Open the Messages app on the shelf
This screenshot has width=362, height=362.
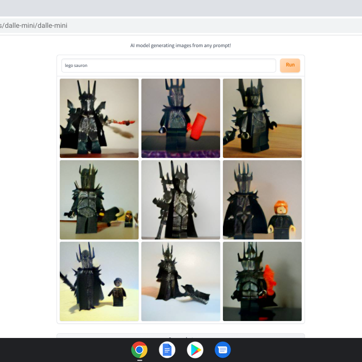tap(222, 350)
